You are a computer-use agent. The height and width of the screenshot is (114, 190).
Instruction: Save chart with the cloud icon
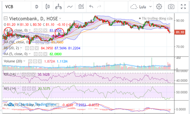tap(134, 7)
